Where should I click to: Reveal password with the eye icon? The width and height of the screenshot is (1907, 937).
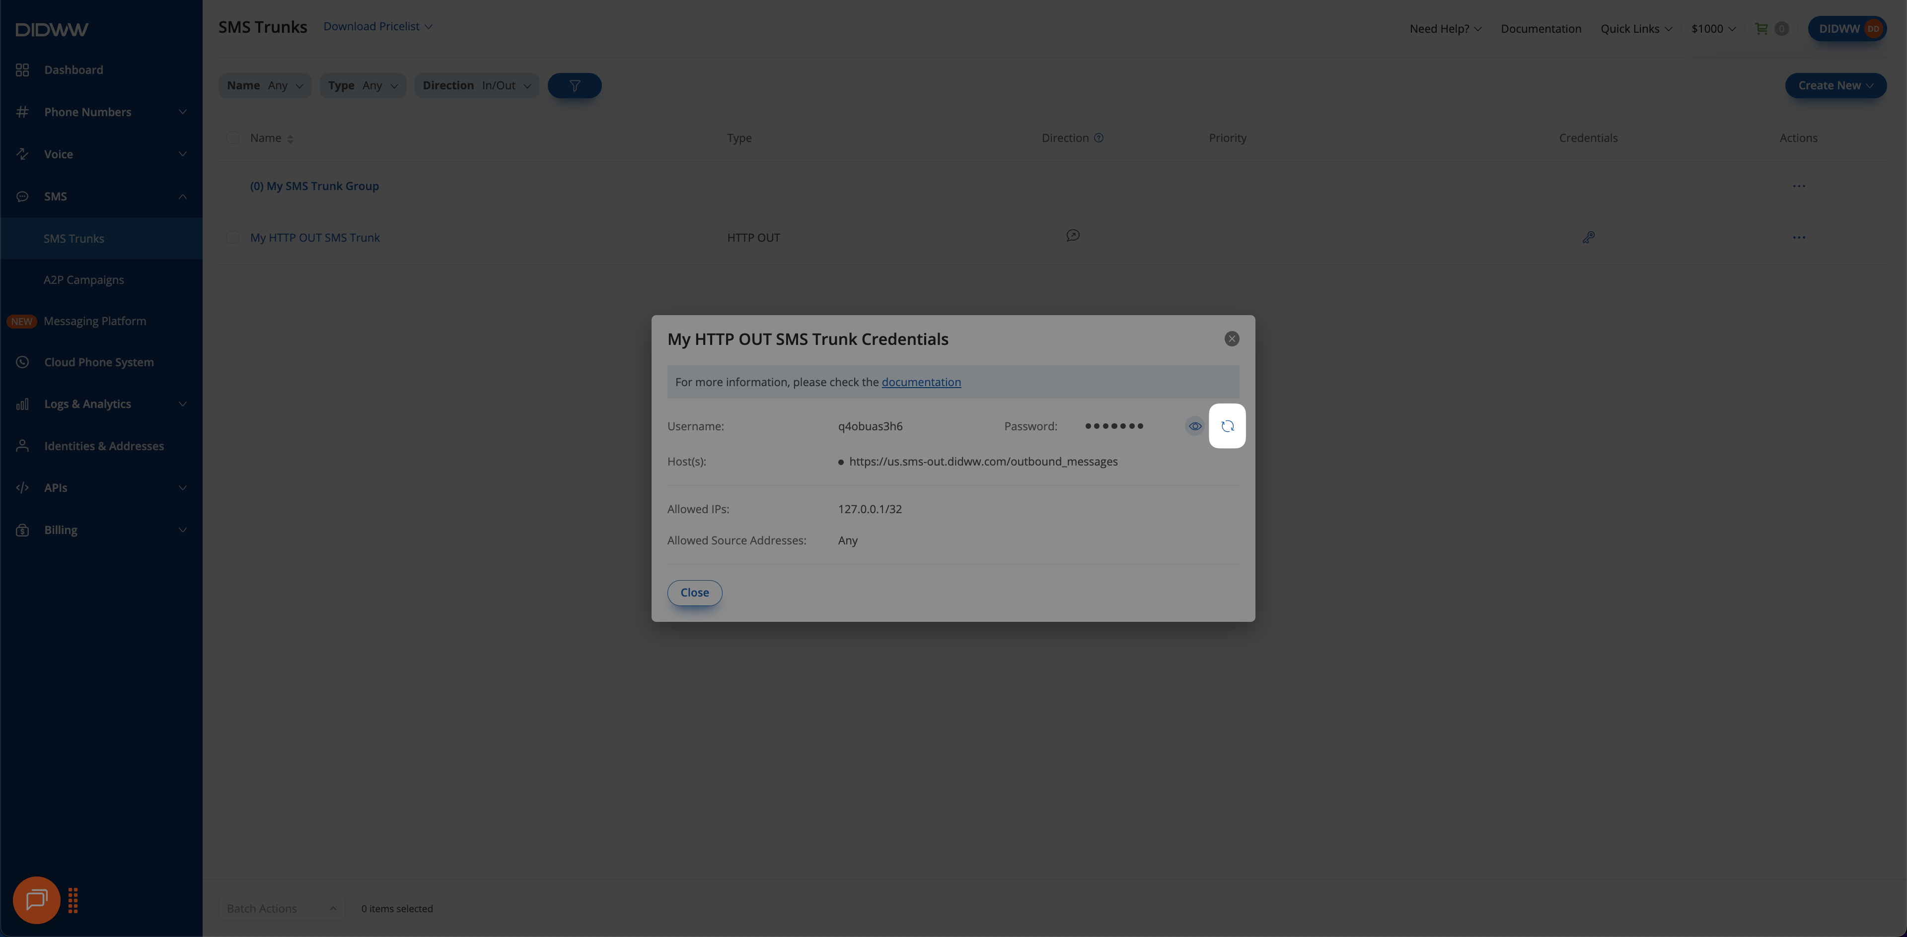[x=1195, y=426]
